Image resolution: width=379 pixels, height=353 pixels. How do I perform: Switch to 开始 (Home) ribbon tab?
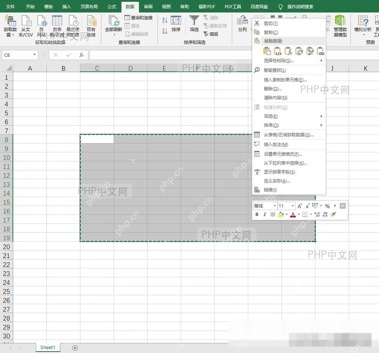(x=30, y=6)
